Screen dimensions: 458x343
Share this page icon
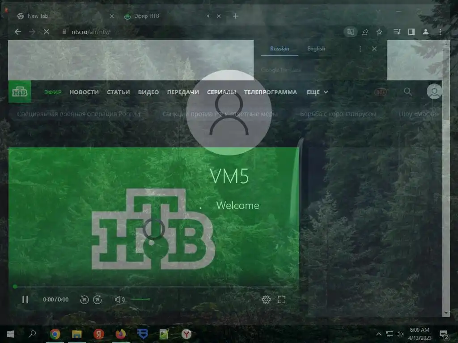coord(365,32)
